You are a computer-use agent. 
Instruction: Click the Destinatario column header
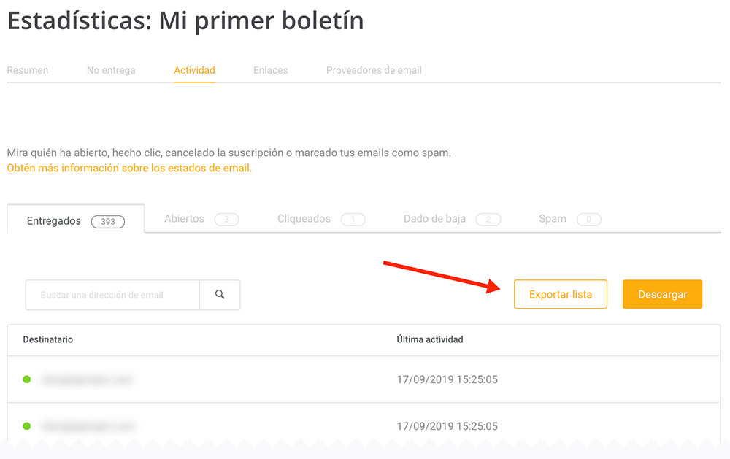click(48, 339)
